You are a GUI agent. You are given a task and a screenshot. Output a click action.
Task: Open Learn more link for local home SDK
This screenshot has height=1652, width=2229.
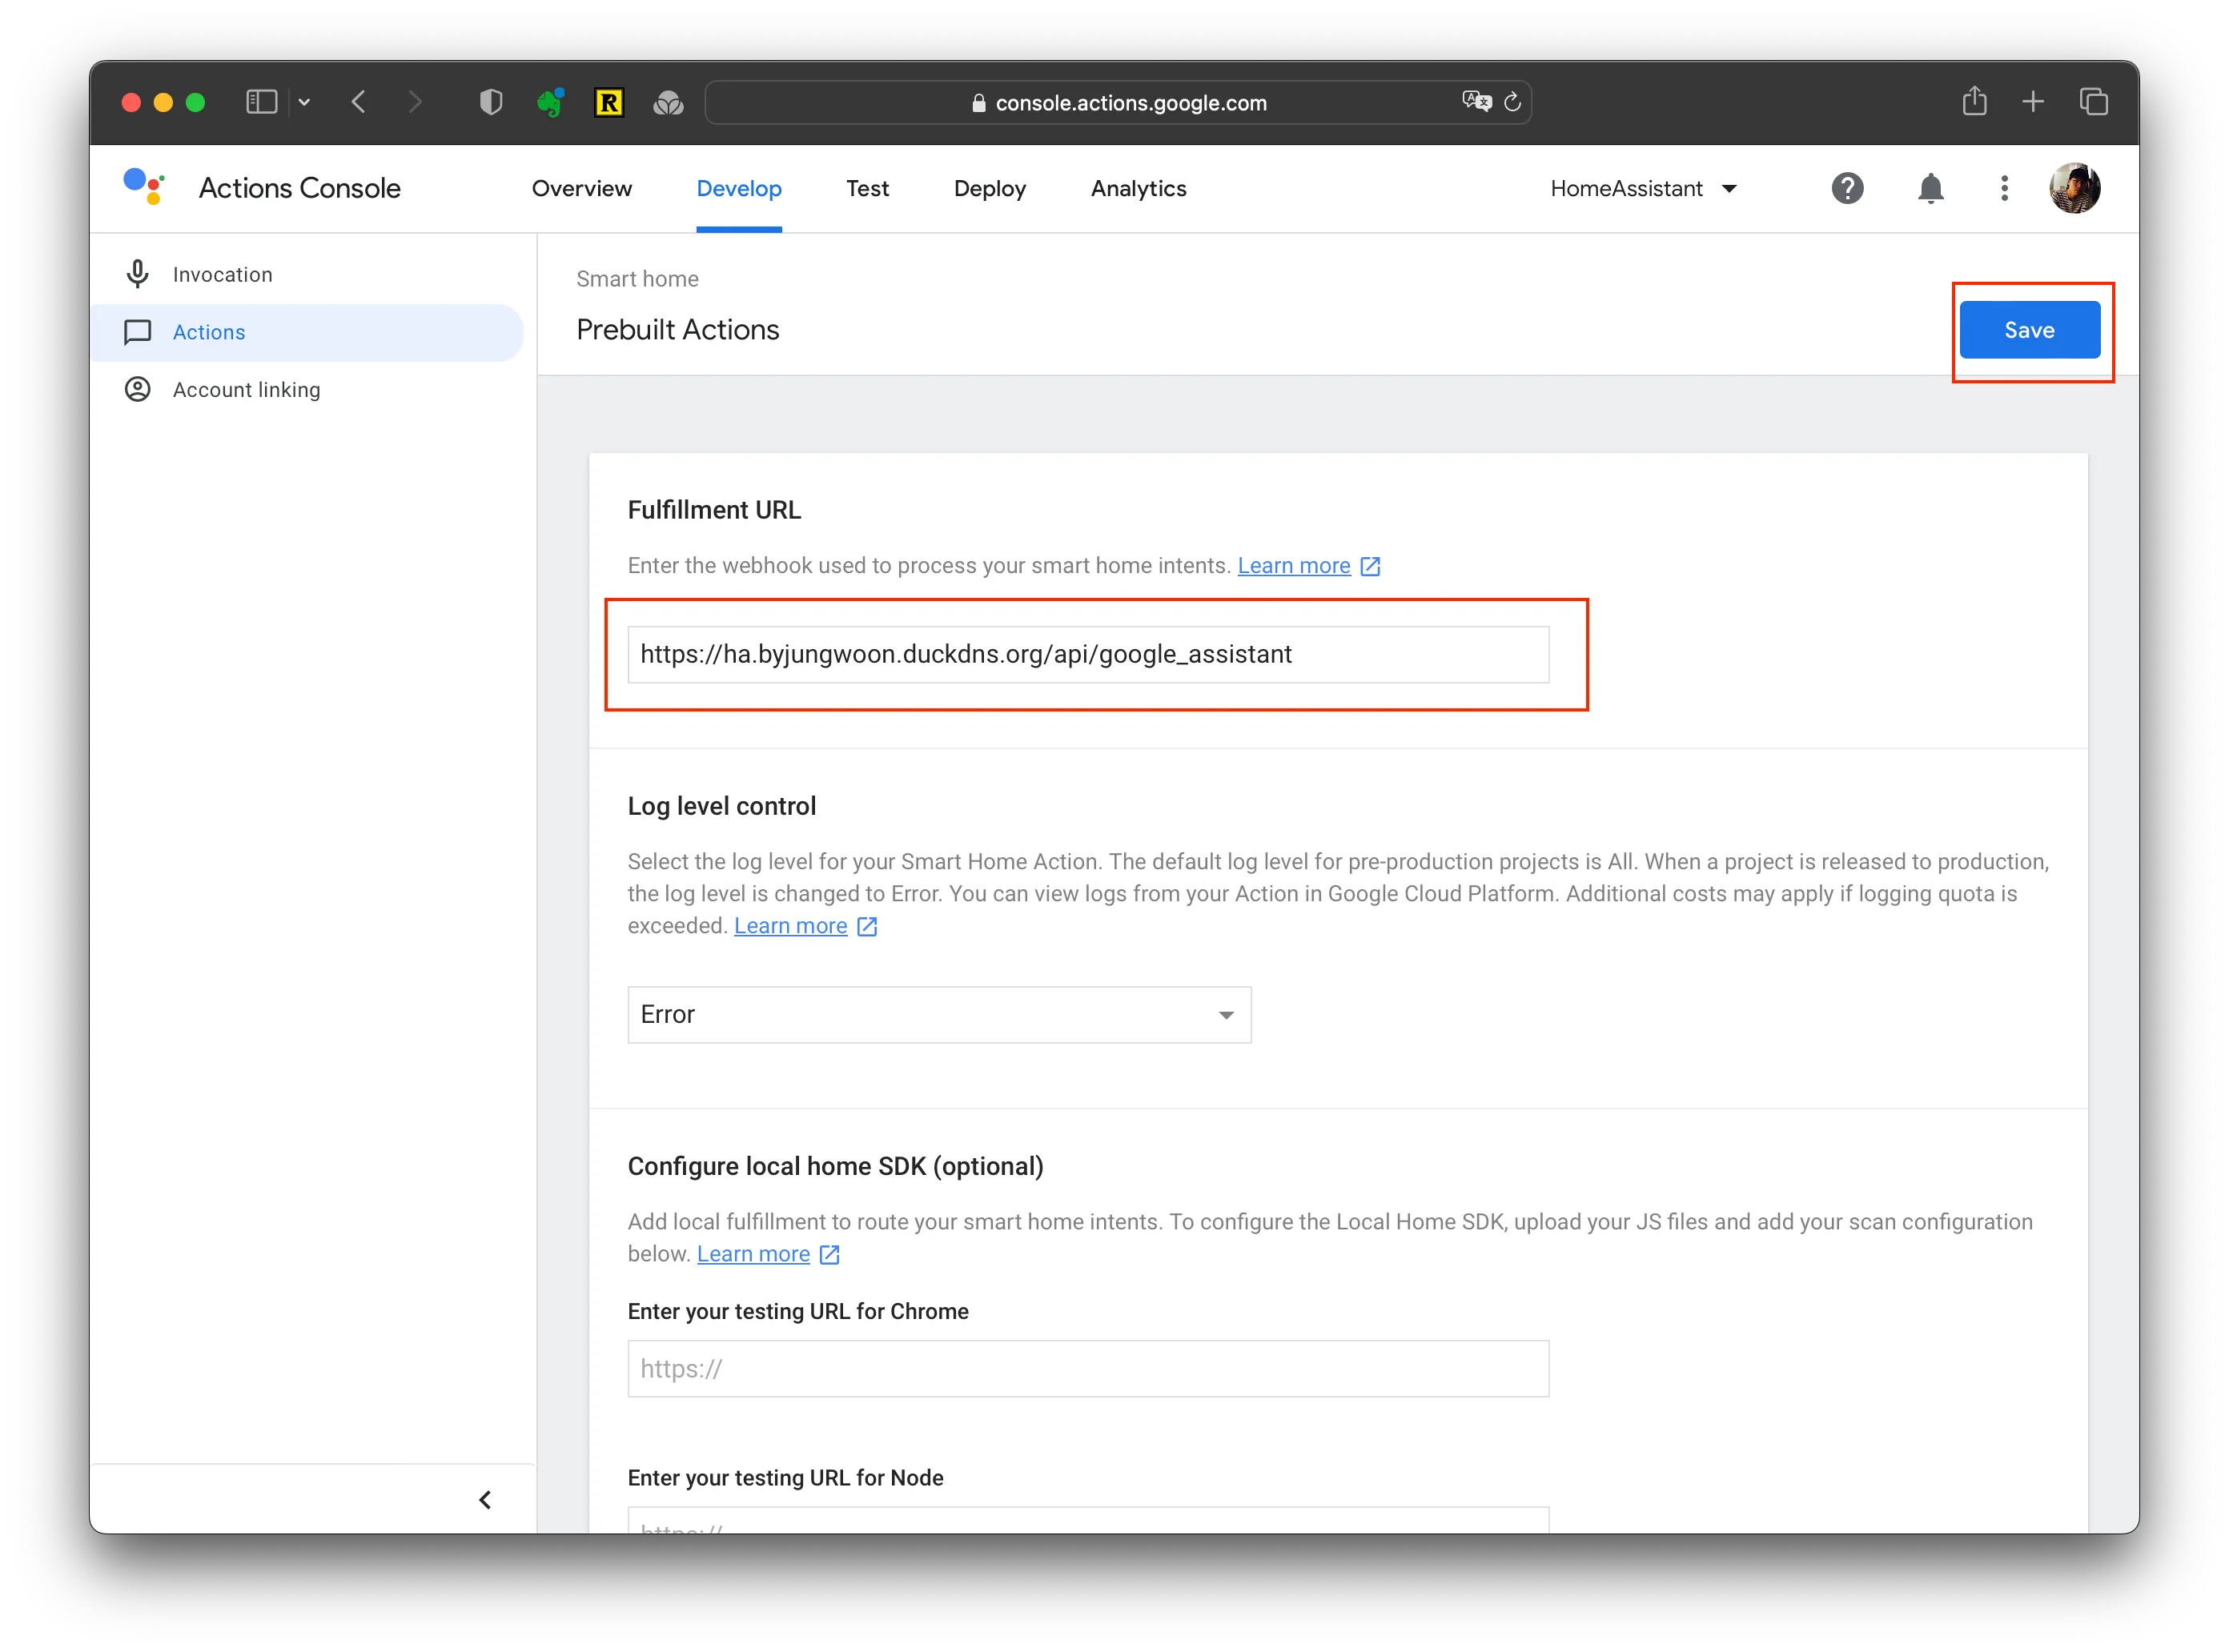[x=753, y=1253]
